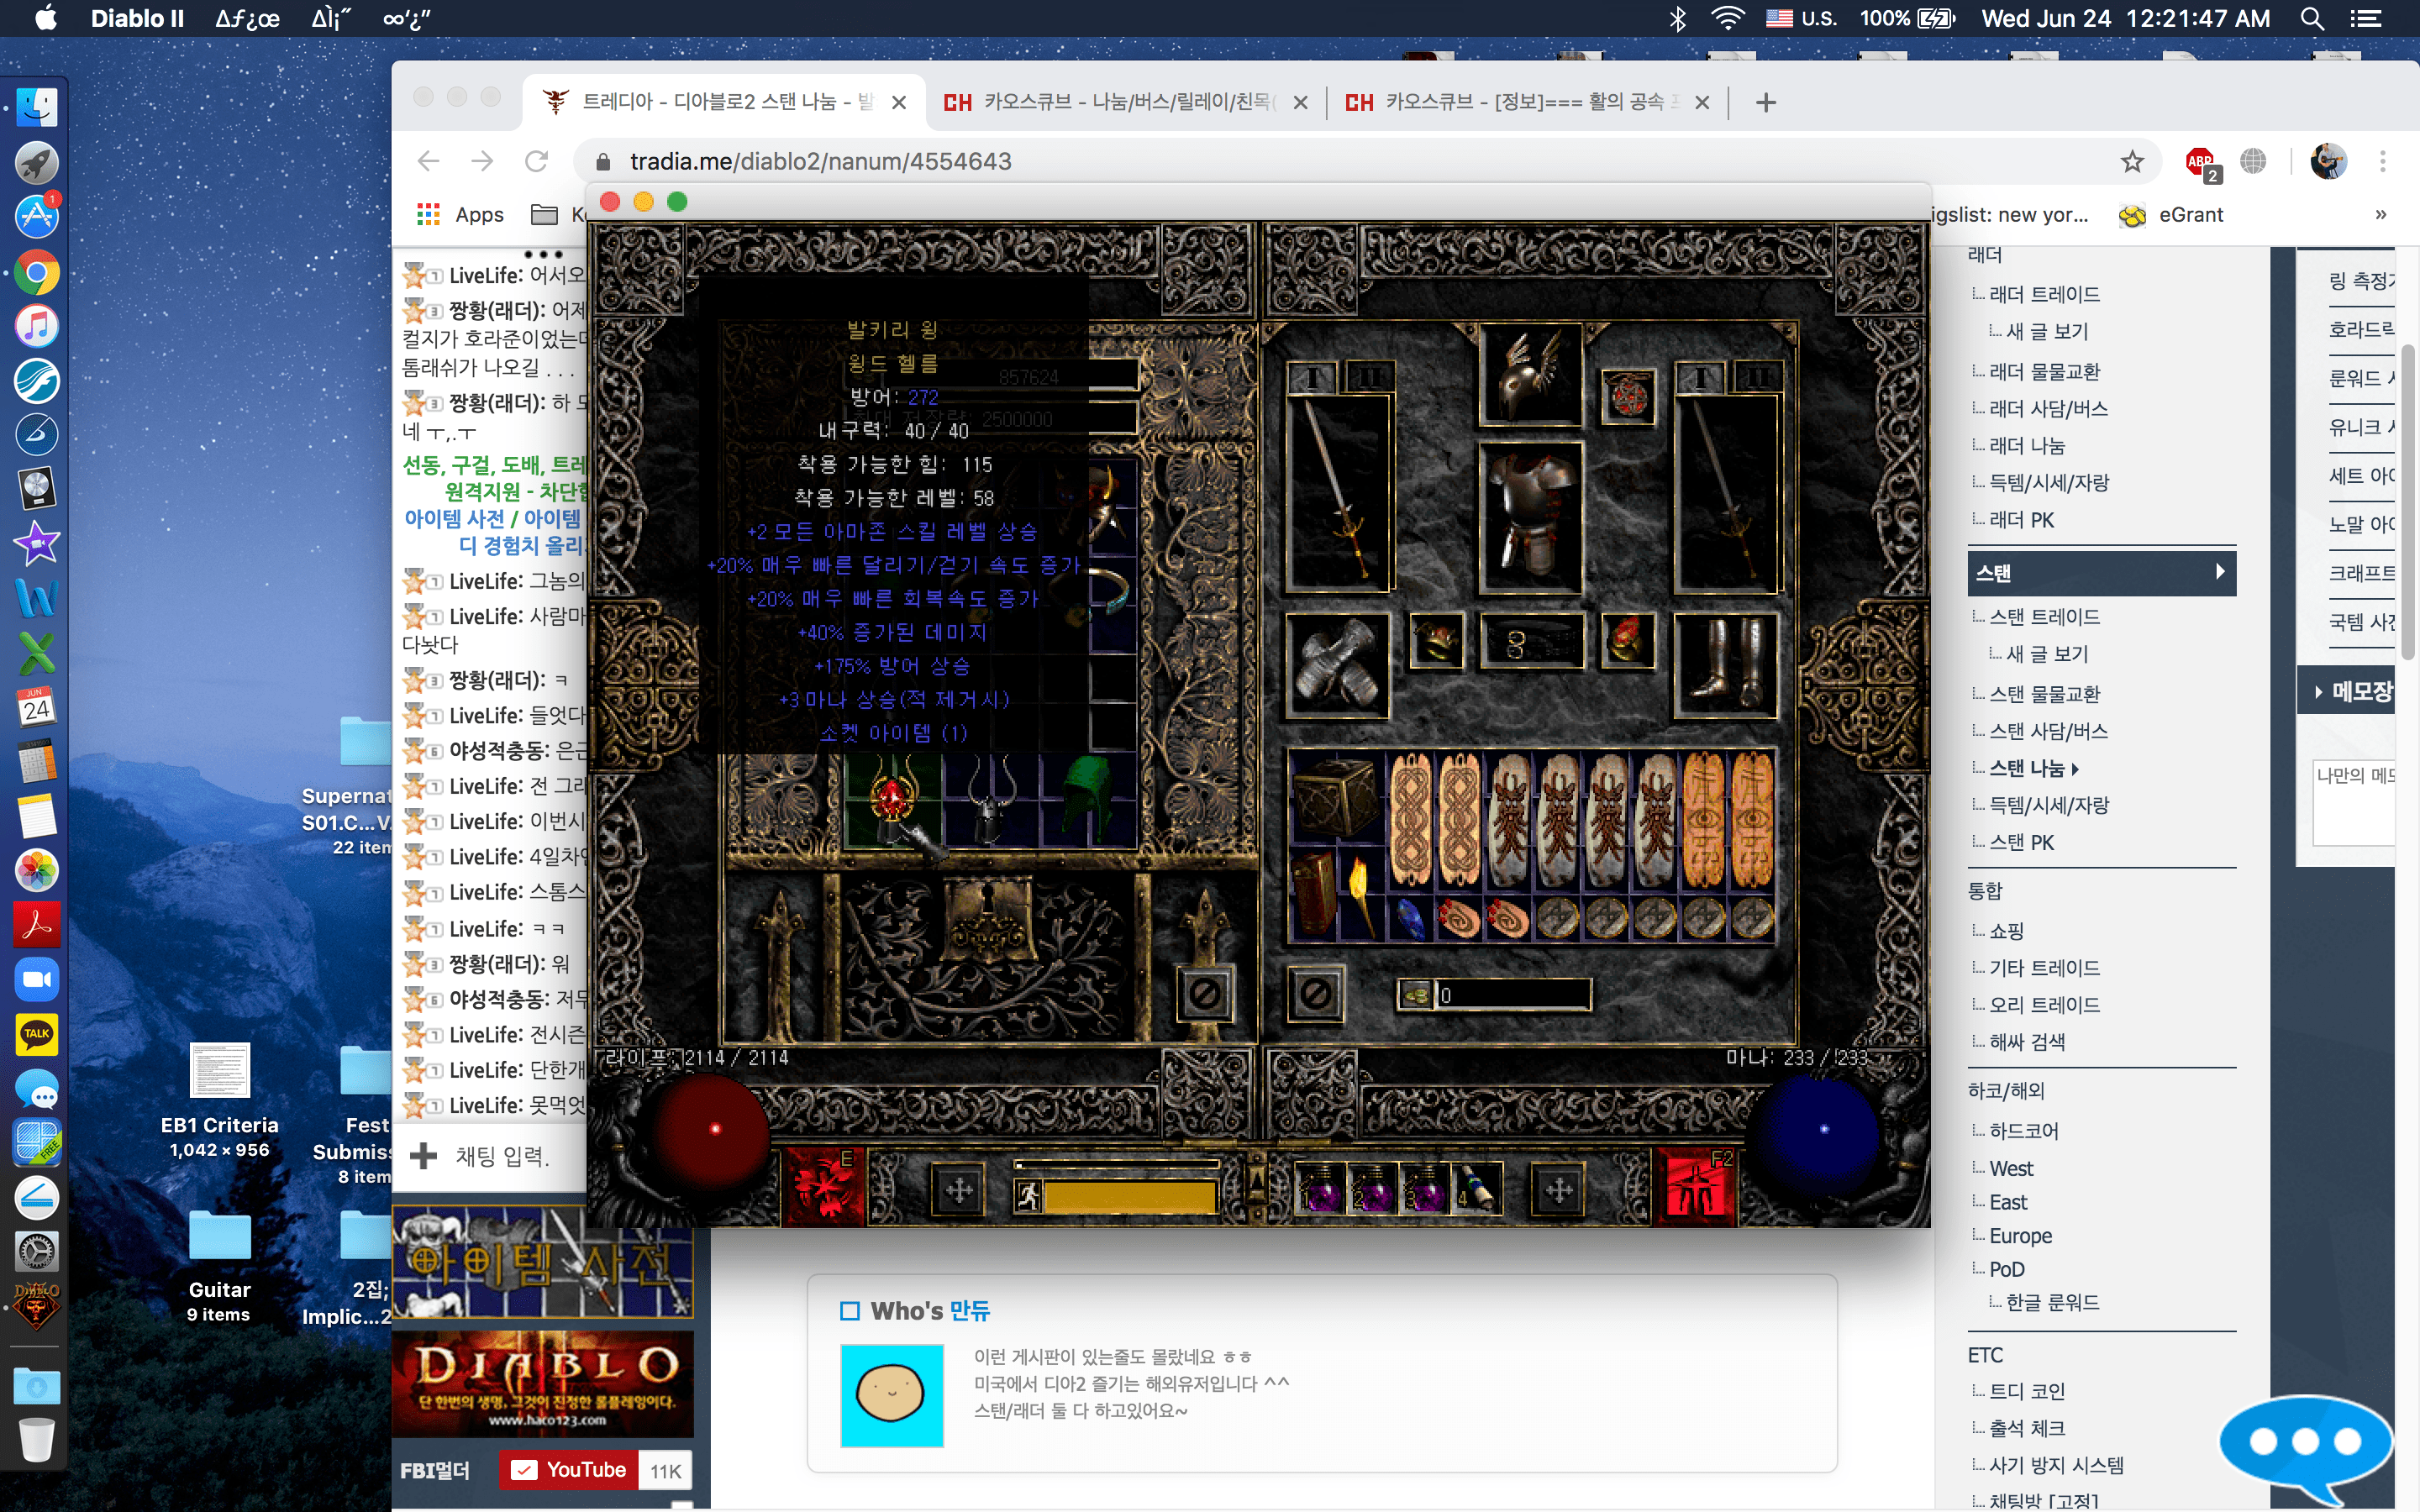Viewport: 2420px width, 1512px height.
Task: Open the Diablo II menu bar item
Action: [x=137, y=18]
